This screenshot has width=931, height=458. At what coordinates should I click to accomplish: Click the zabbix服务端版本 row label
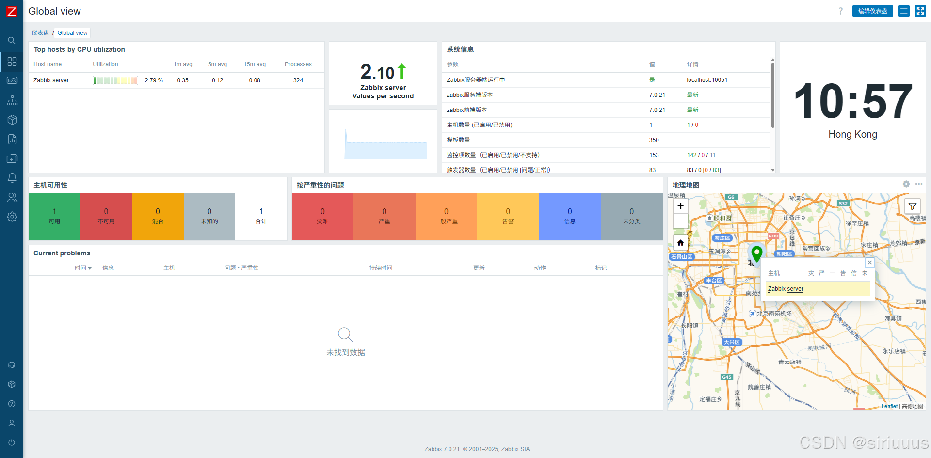click(469, 95)
